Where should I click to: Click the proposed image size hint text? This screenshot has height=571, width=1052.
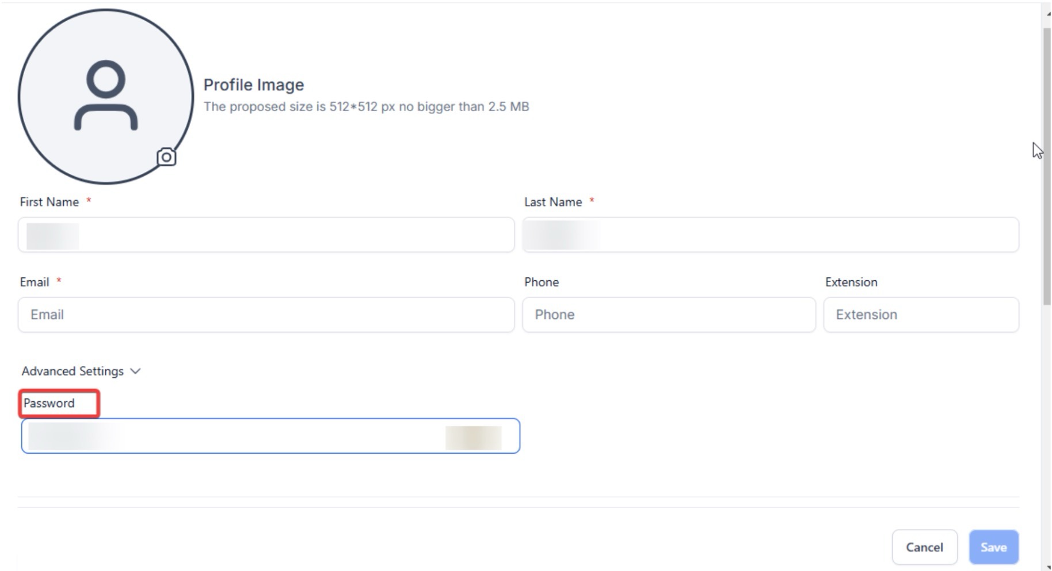click(366, 107)
